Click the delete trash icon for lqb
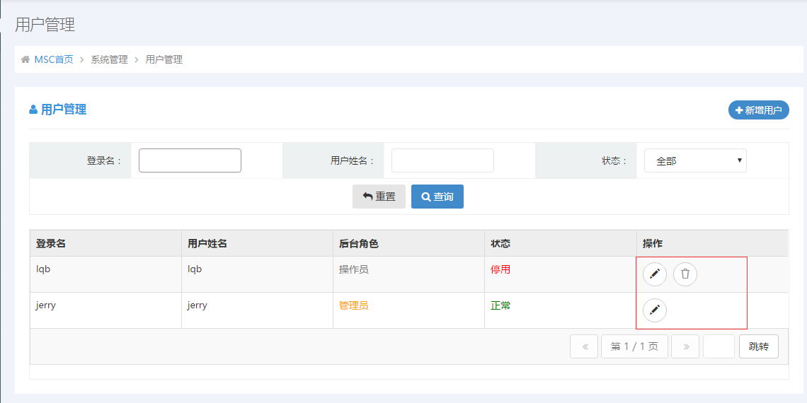The image size is (807, 403). (x=685, y=274)
